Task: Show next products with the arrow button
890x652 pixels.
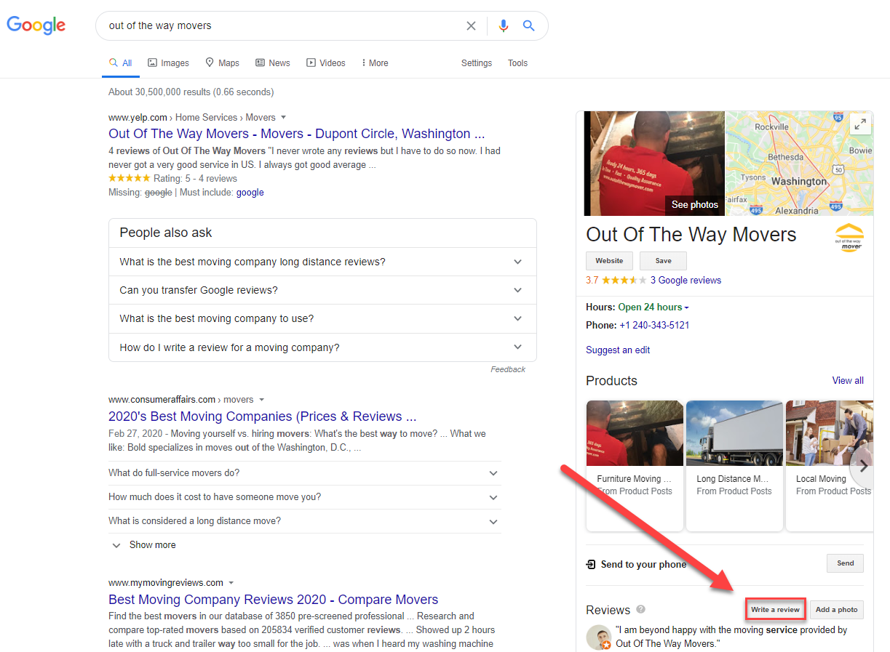Action: 863,467
